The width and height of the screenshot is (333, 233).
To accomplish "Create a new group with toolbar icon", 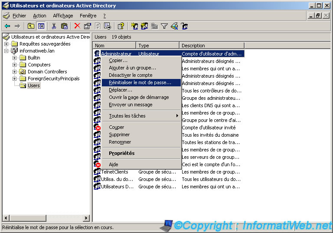I will (x=144, y=26).
